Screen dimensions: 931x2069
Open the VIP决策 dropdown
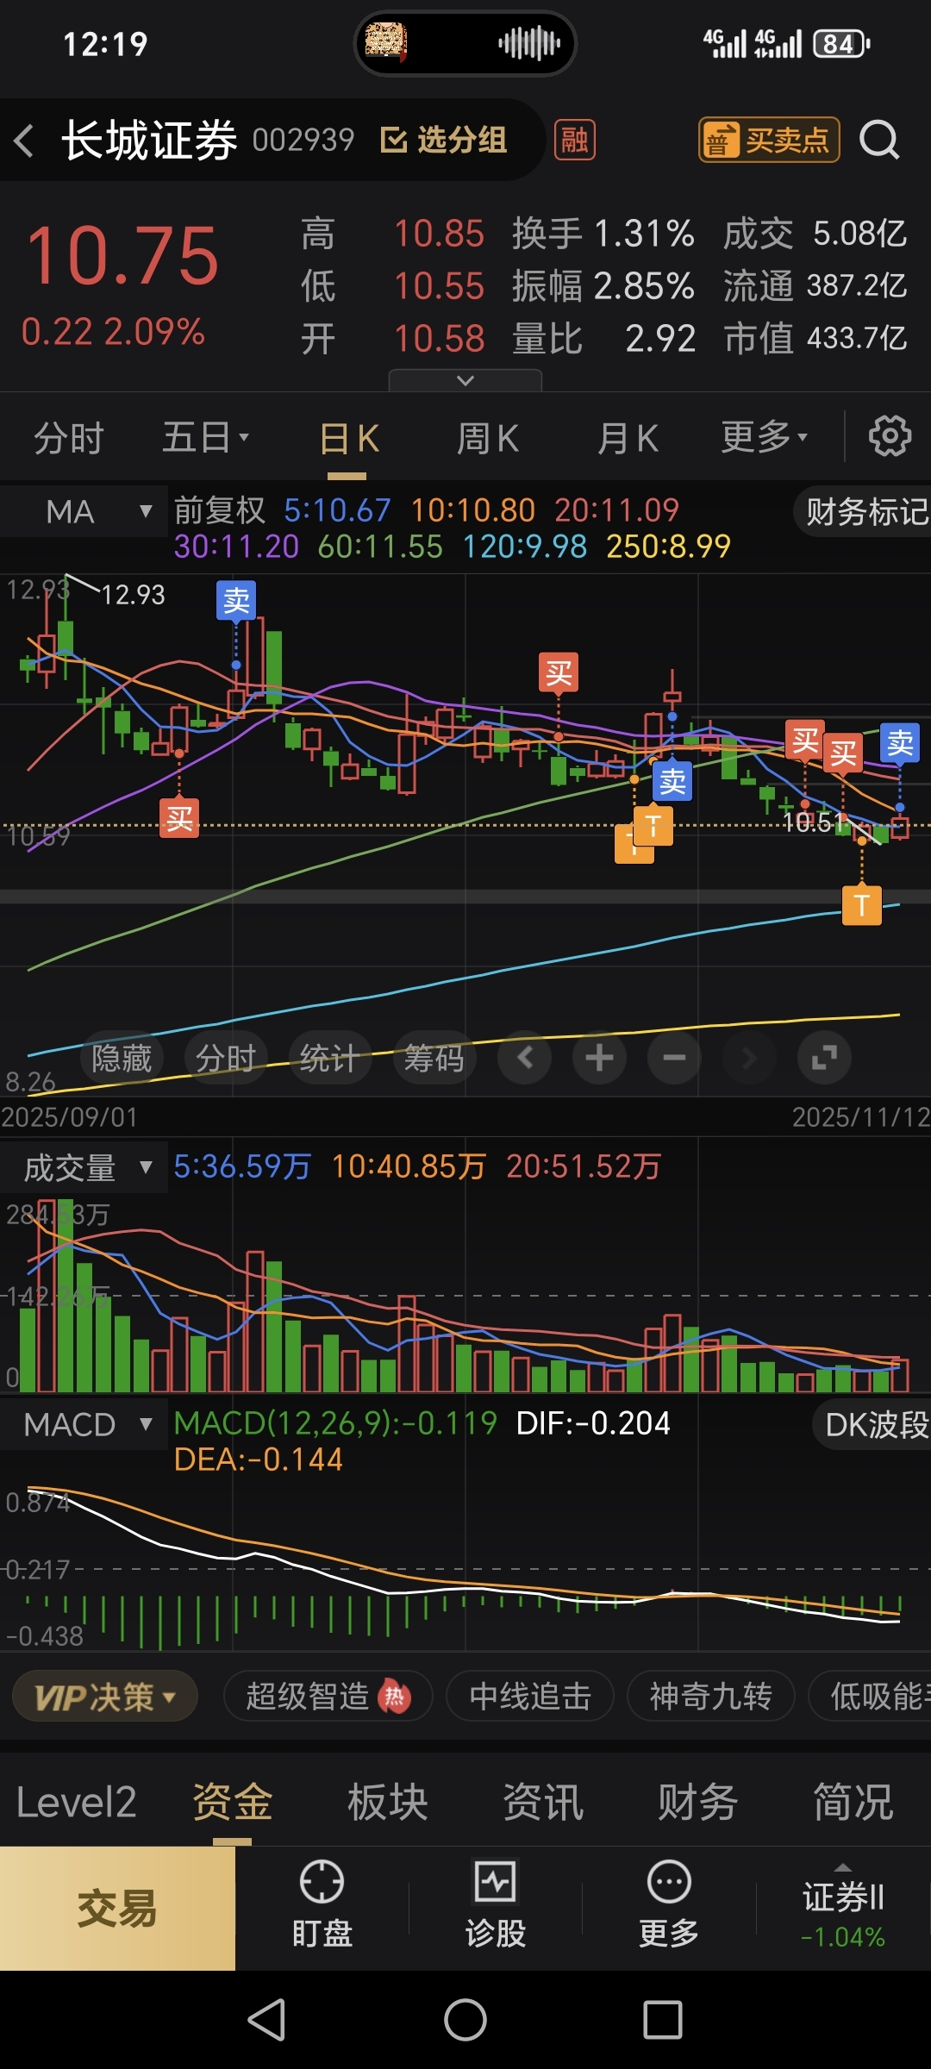(x=105, y=1697)
